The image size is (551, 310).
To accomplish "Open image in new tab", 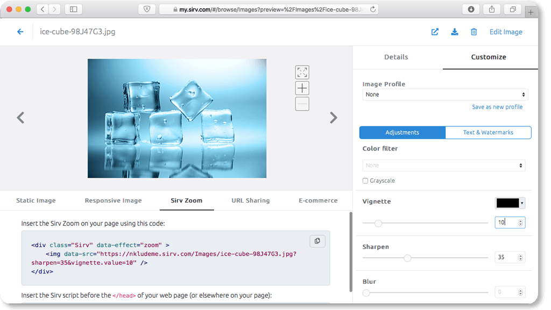I will pos(435,32).
